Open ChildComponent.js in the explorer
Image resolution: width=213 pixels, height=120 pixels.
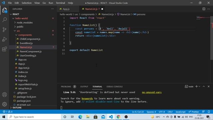click(30, 39)
